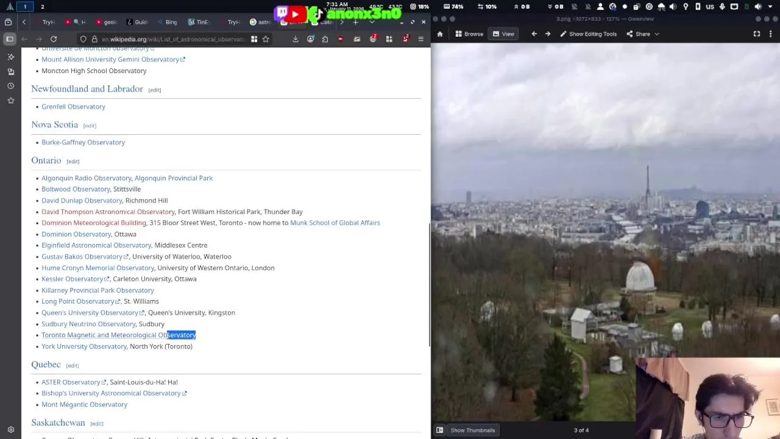Open bookmarks star in left sidebar

pyautogui.click(x=10, y=101)
